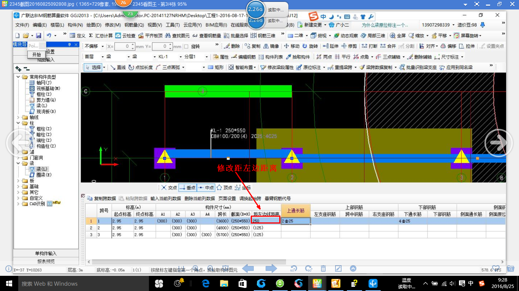This screenshot has height=291, width=519.
Task: Select the 移动 move tool
Action: pyautogui.click(x=292, y=46)
